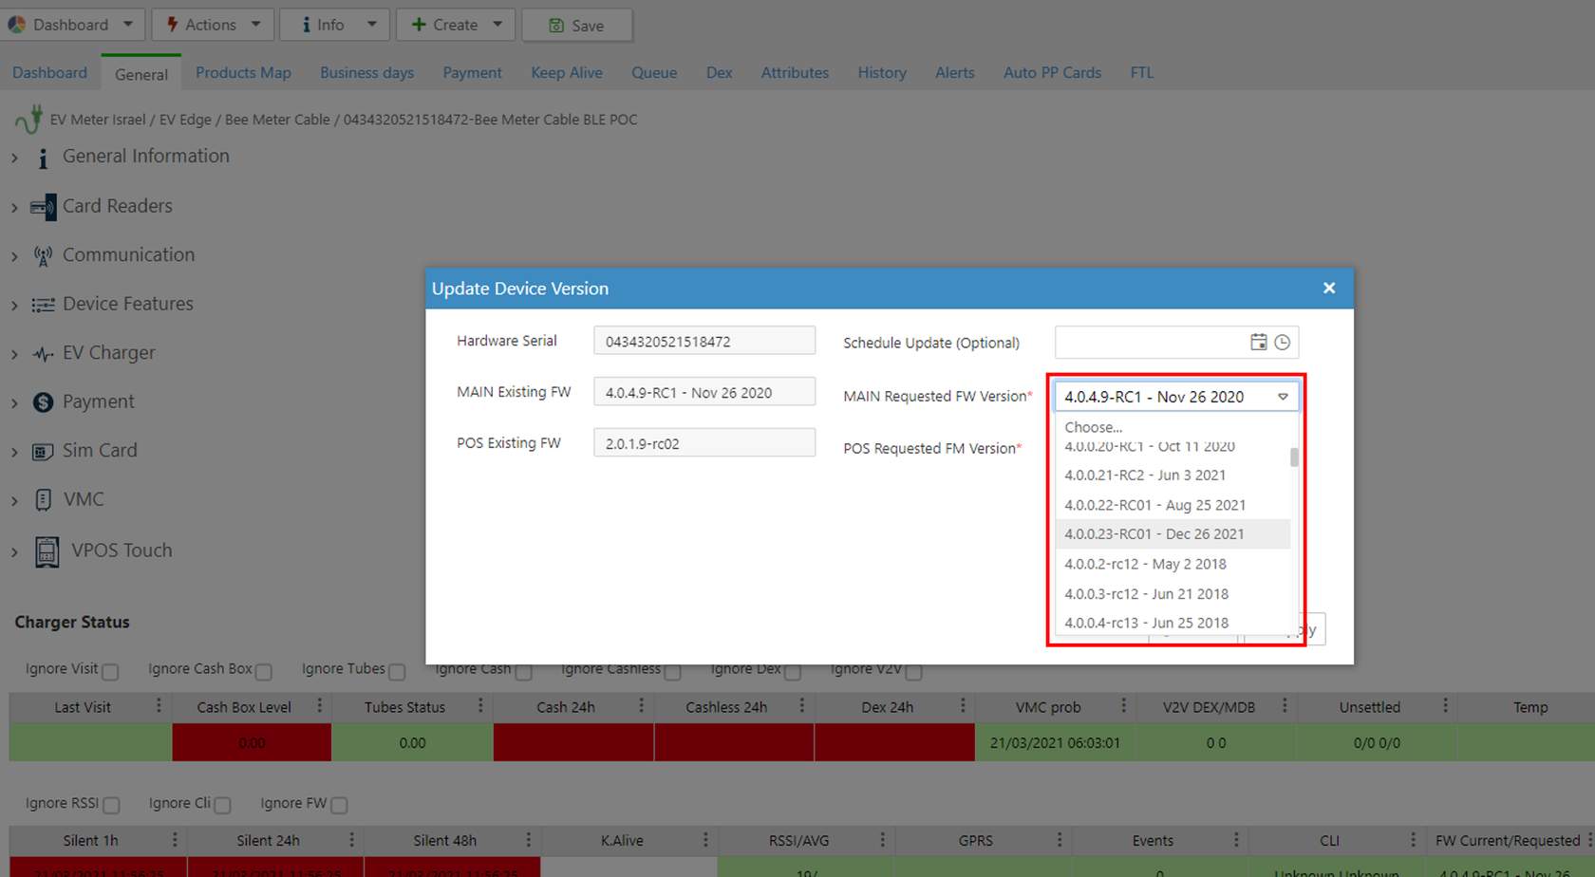Expand the Card Readers section
This screenshot has width=1595, height=877.
[x=14, y=207]
